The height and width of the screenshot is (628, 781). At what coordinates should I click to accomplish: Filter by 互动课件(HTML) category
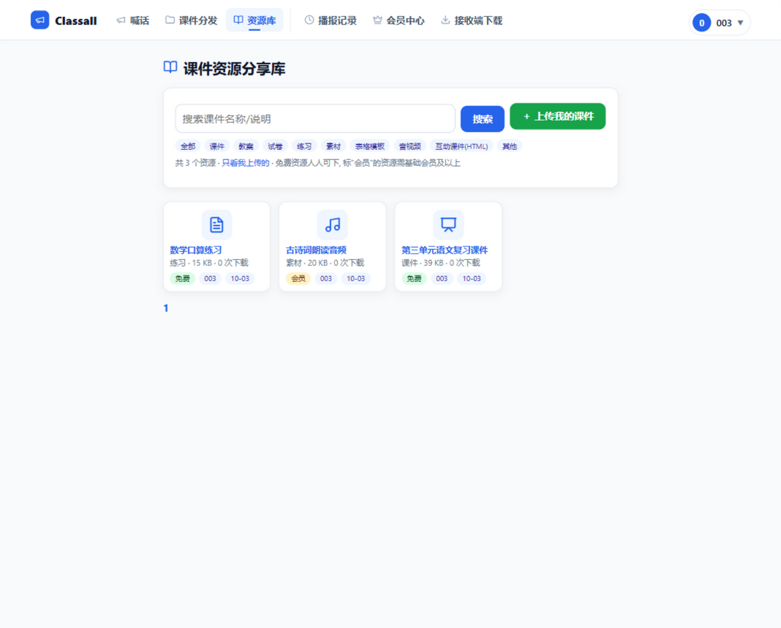[461, 146]
